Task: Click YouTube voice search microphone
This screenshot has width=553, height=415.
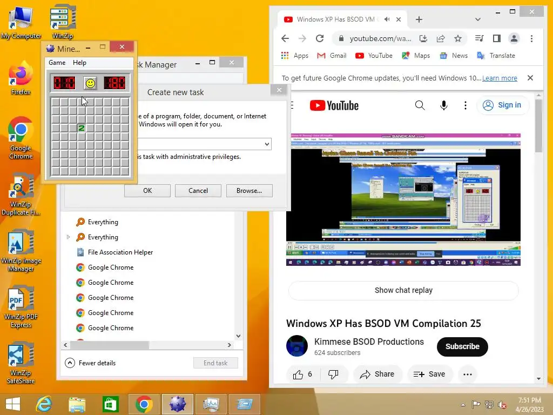Action: (x=444, y=105)
